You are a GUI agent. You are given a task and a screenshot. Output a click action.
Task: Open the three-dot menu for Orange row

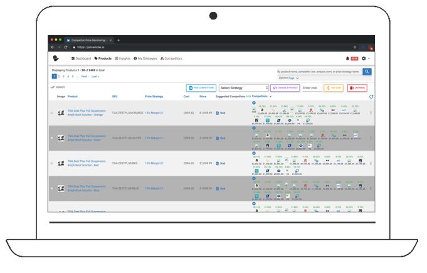(371, 113)
